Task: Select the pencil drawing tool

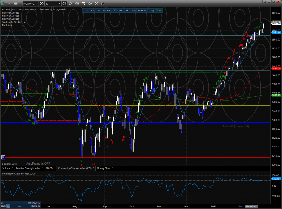Action: 70,3
